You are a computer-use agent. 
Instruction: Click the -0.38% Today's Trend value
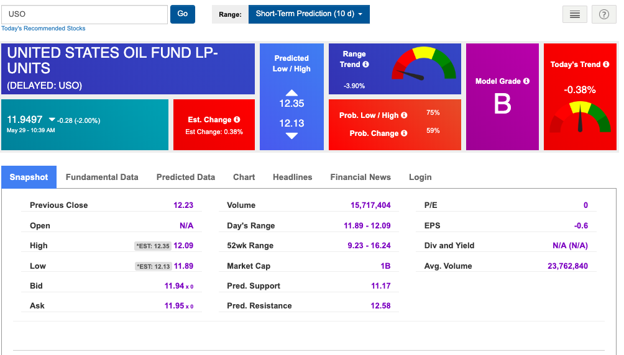pyautogui.click(x=580, y=90)
